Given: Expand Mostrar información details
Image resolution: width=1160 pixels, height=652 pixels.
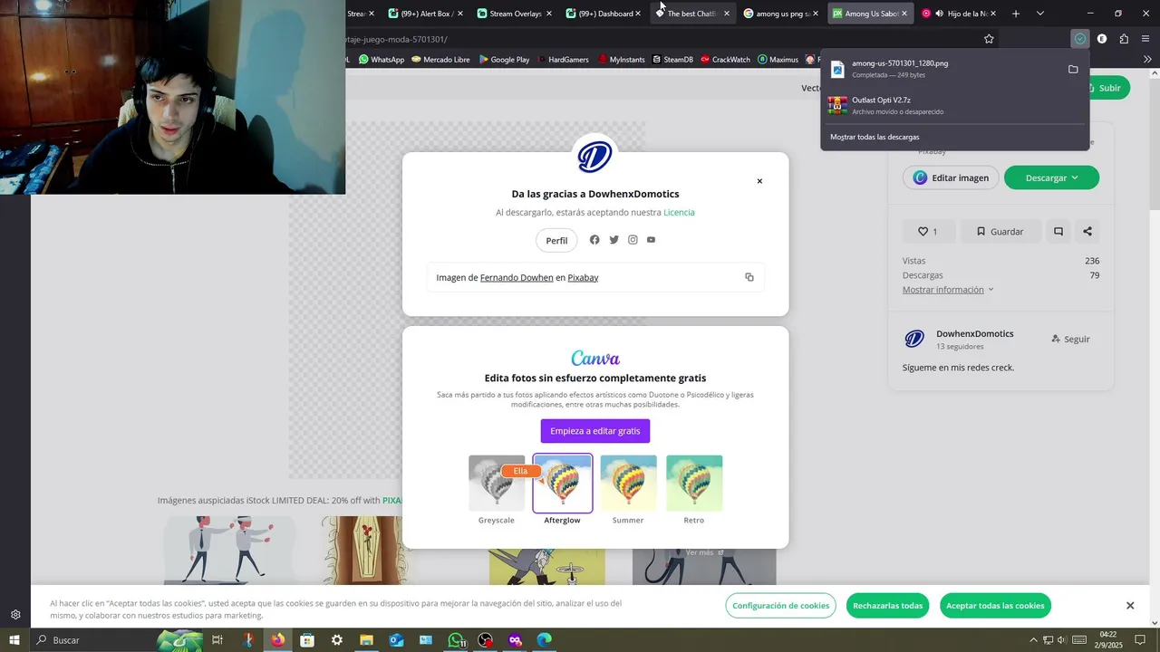Looking at the screenshot, I should (x=948, y=290).
